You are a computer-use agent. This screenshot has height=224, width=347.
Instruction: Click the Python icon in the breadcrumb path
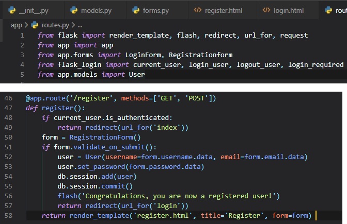pyautogui.click(x=35, y=25)
